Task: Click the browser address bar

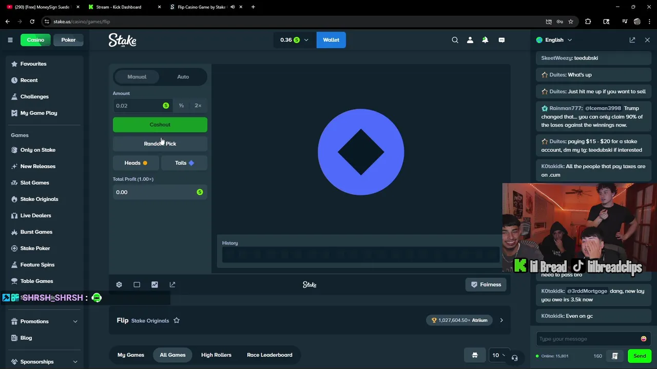Action: [293, 22]
